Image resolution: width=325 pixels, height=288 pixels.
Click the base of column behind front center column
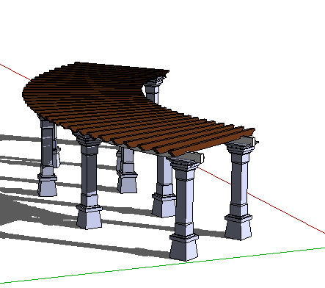click(x=164, y=205)
